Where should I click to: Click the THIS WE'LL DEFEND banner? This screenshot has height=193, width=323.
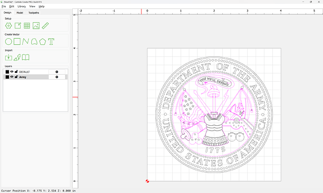(214, 81)
